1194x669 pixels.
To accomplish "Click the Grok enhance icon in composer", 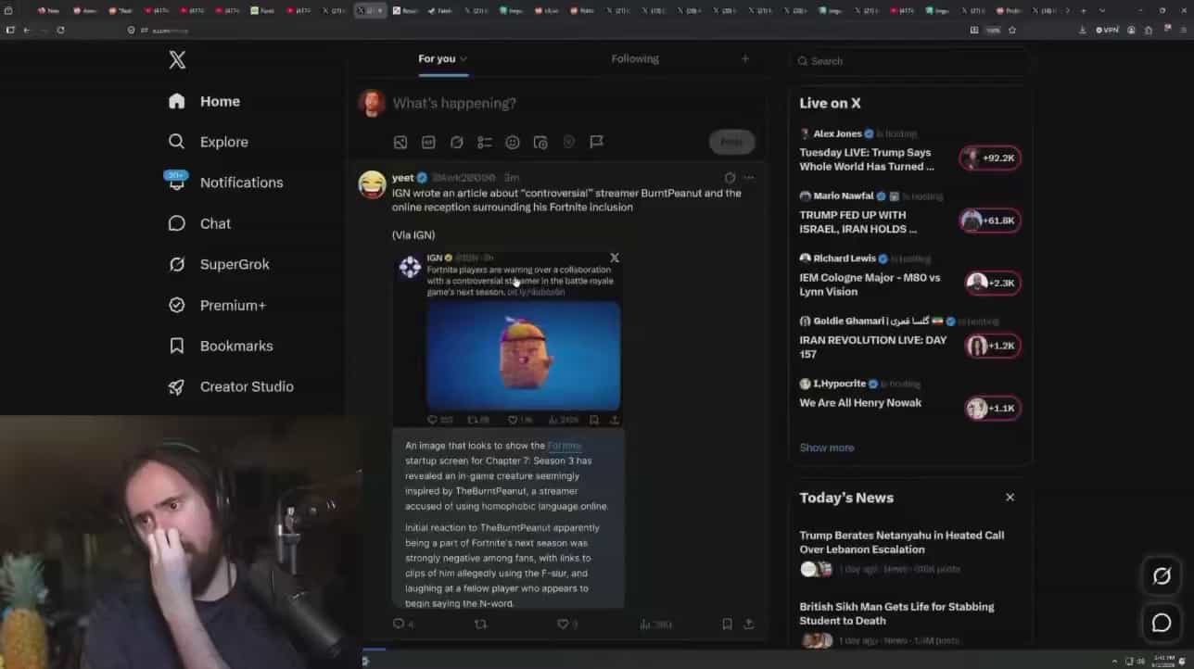I will (x=456, y=142).
